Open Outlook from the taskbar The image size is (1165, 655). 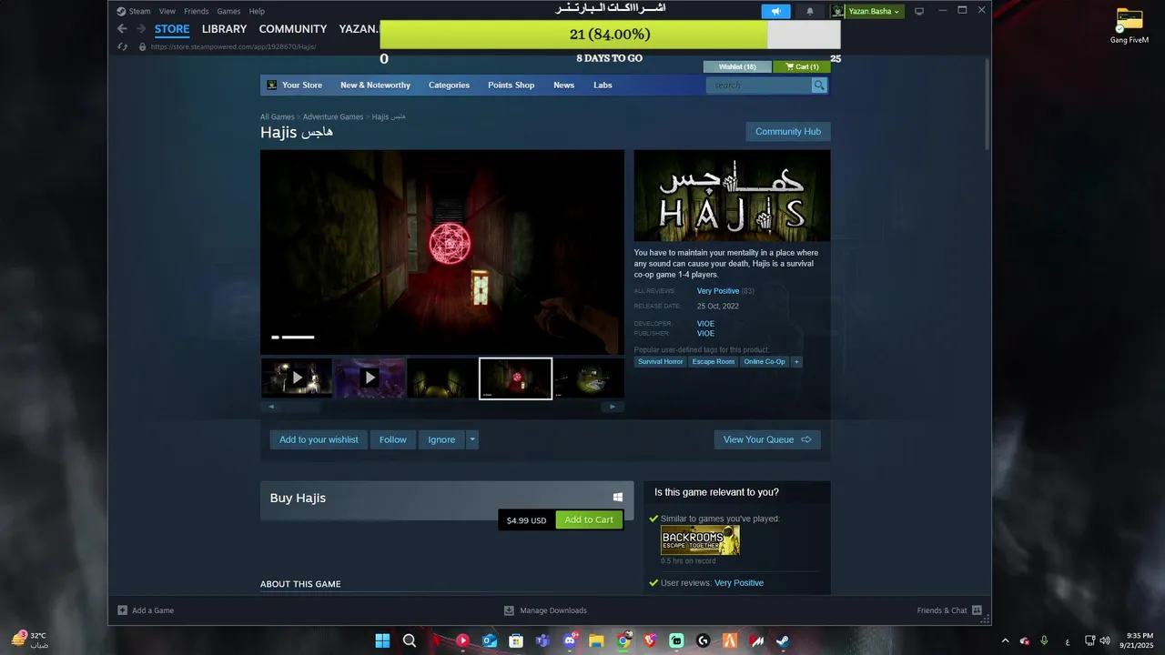pyautogui.click(x=490, y=640)
